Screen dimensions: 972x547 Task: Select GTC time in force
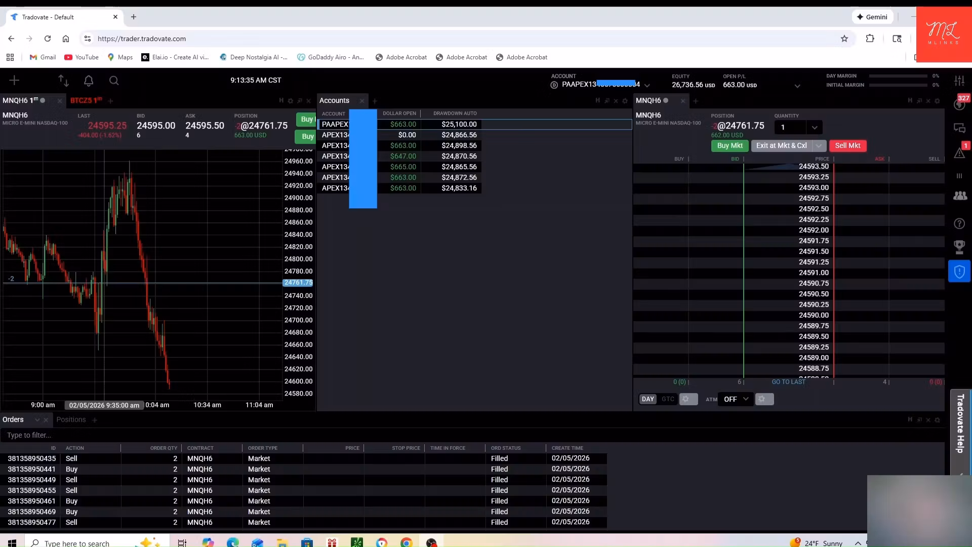point(668,399)
